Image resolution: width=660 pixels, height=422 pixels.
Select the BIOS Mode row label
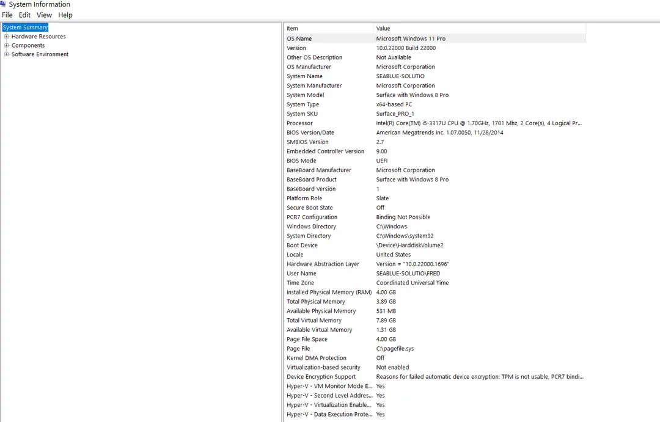pyautogui.click(x=301, y=161)
